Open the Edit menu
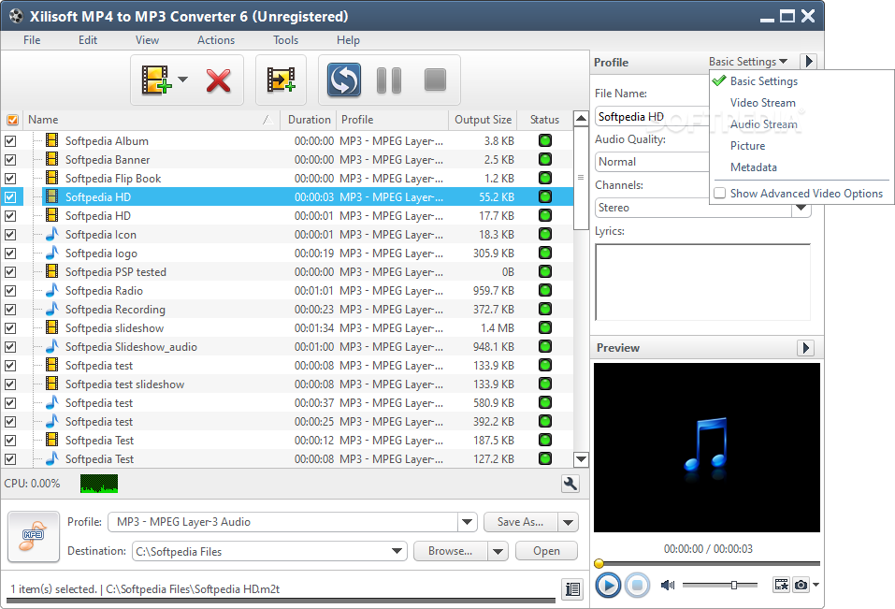895x609 pixels. tap(88, 40)
